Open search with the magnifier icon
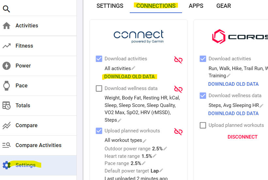 [7, 9]
